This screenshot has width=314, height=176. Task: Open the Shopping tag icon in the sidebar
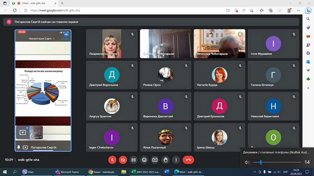click(308, 27)
